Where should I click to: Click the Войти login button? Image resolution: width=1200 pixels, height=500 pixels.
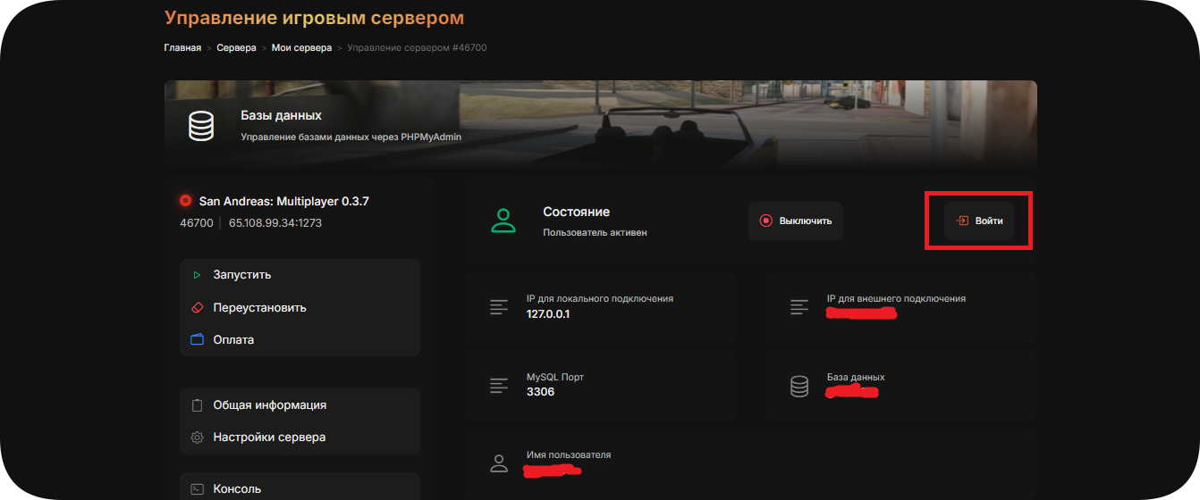979,221
